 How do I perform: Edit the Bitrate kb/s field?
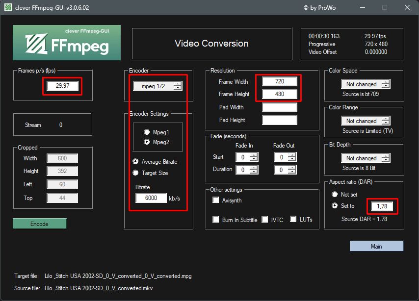151,198
